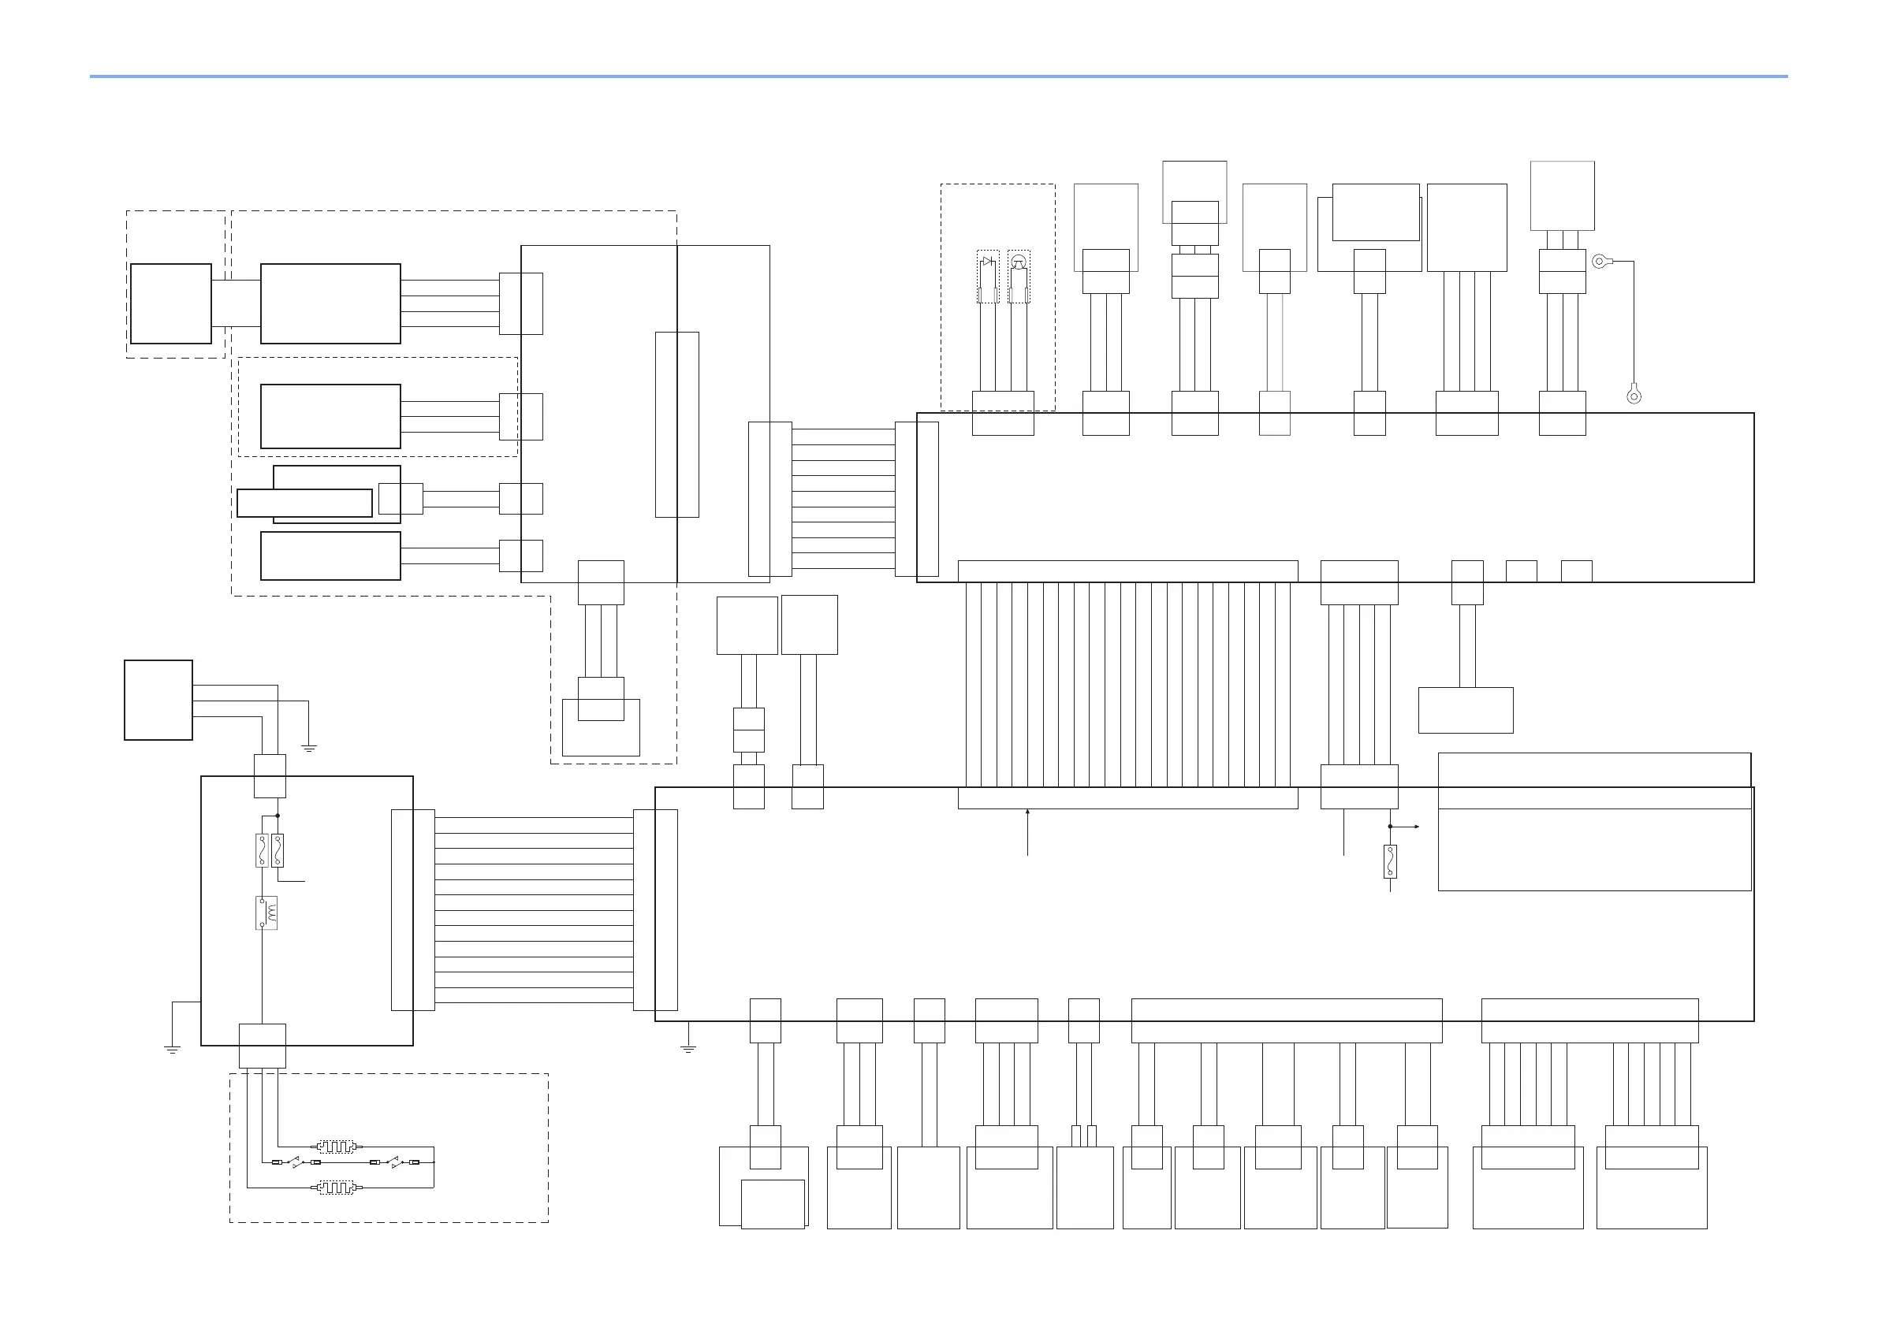The width and height of the screenshot is (1878, 1327).
Task: Select the single fuse symbol near the right arrow
Action: tap(1390, 862)
